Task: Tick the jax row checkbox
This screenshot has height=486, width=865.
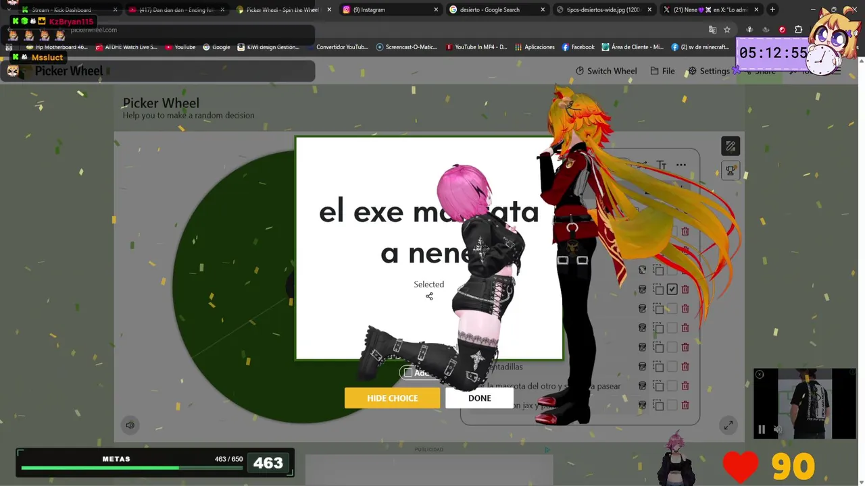Action: coord(672,405)
